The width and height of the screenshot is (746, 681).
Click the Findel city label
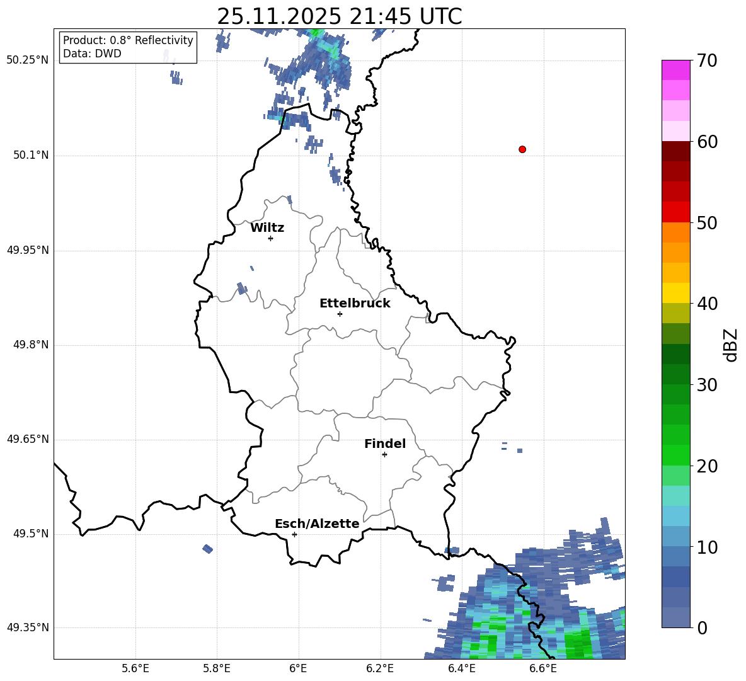pos(385,444)
